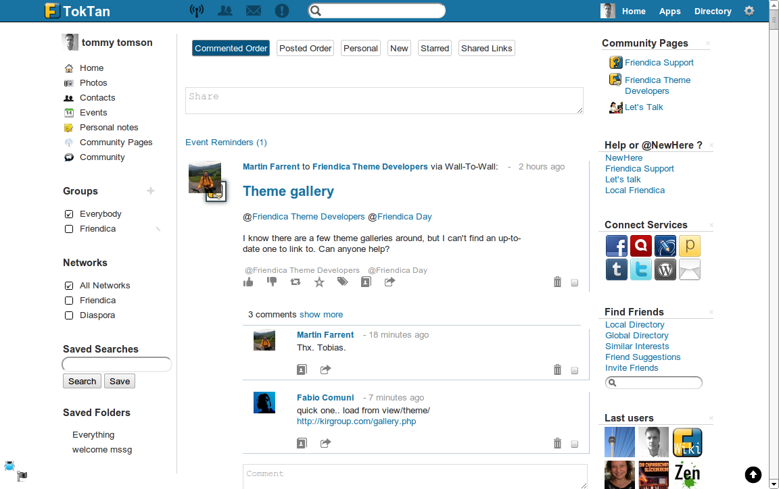Open Apps in the top navigation
This screenshot has width=779, height=489.
[669, 11]
